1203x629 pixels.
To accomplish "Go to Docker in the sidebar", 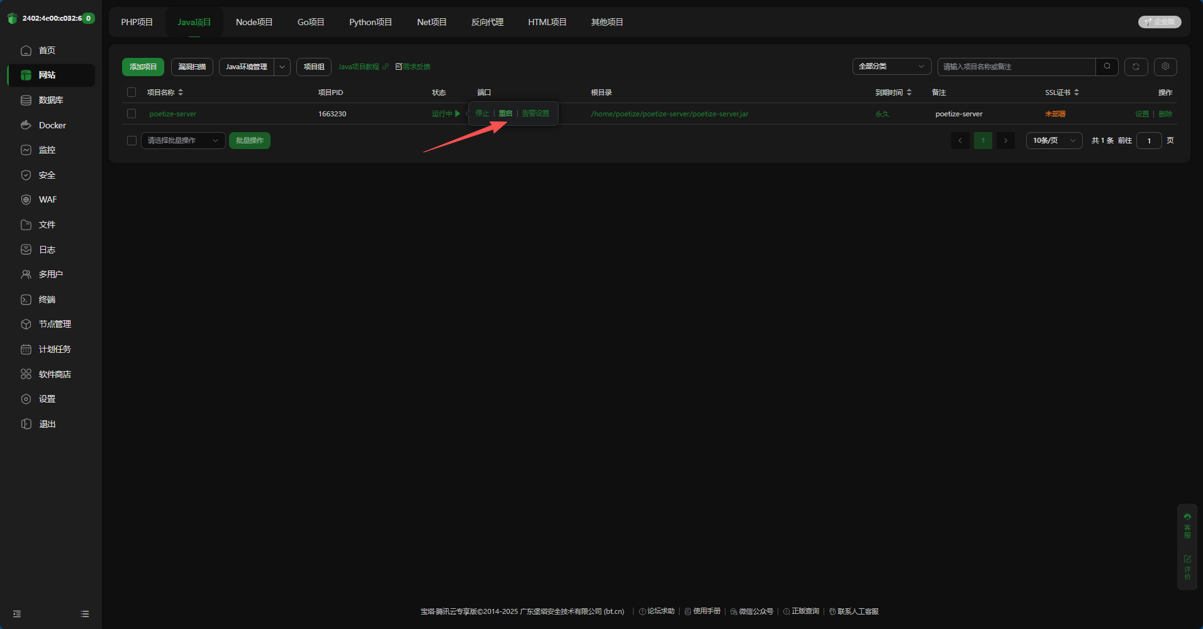I will [x=51, y=125].
